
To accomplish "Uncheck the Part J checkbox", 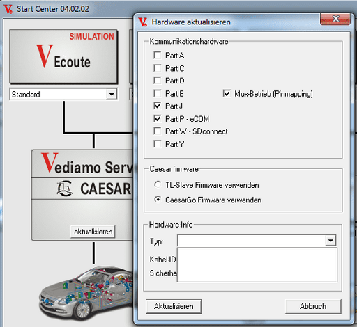I will (158, 106).
